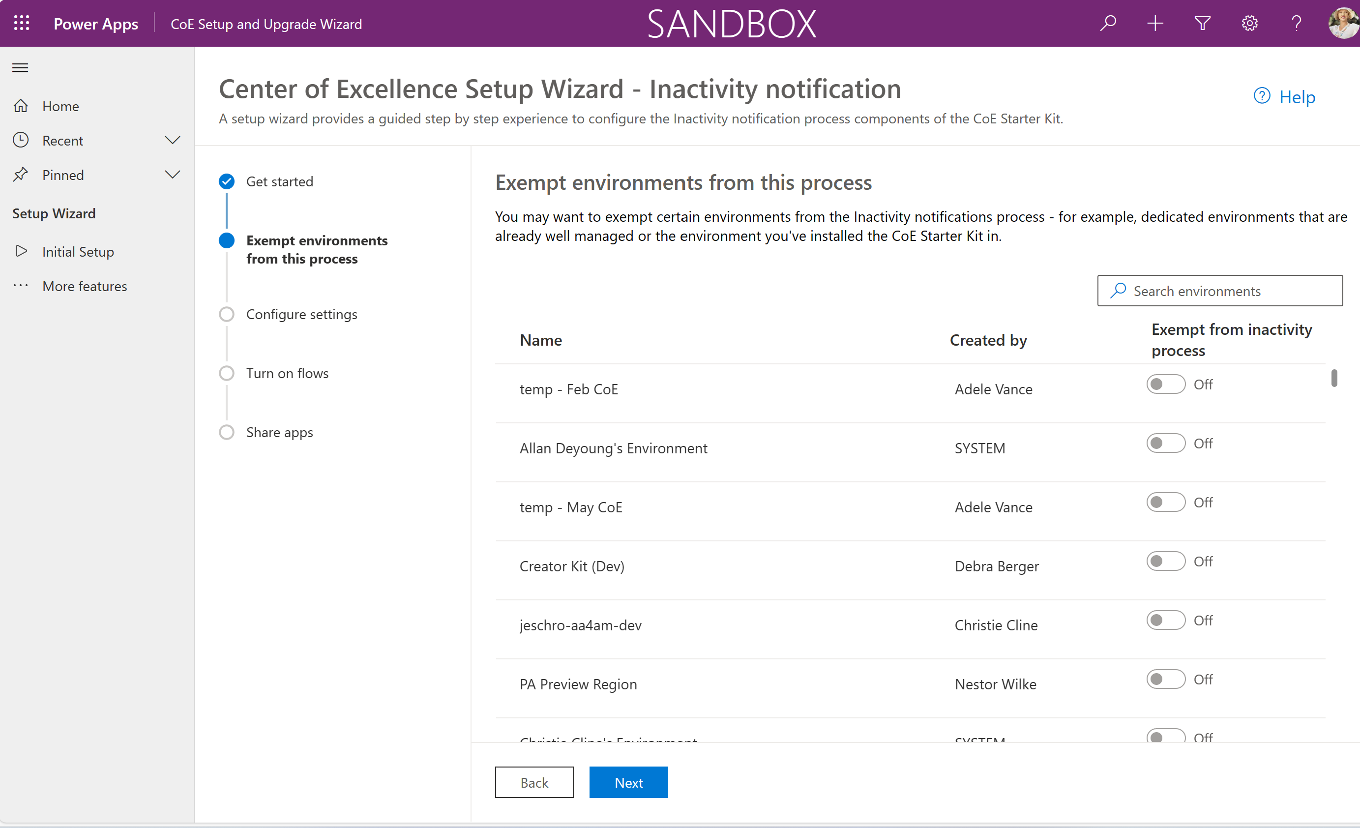Select Initial Setup in sidebar
The image size is (1360, 828).
pyautogui.click(x=78, y=252)
